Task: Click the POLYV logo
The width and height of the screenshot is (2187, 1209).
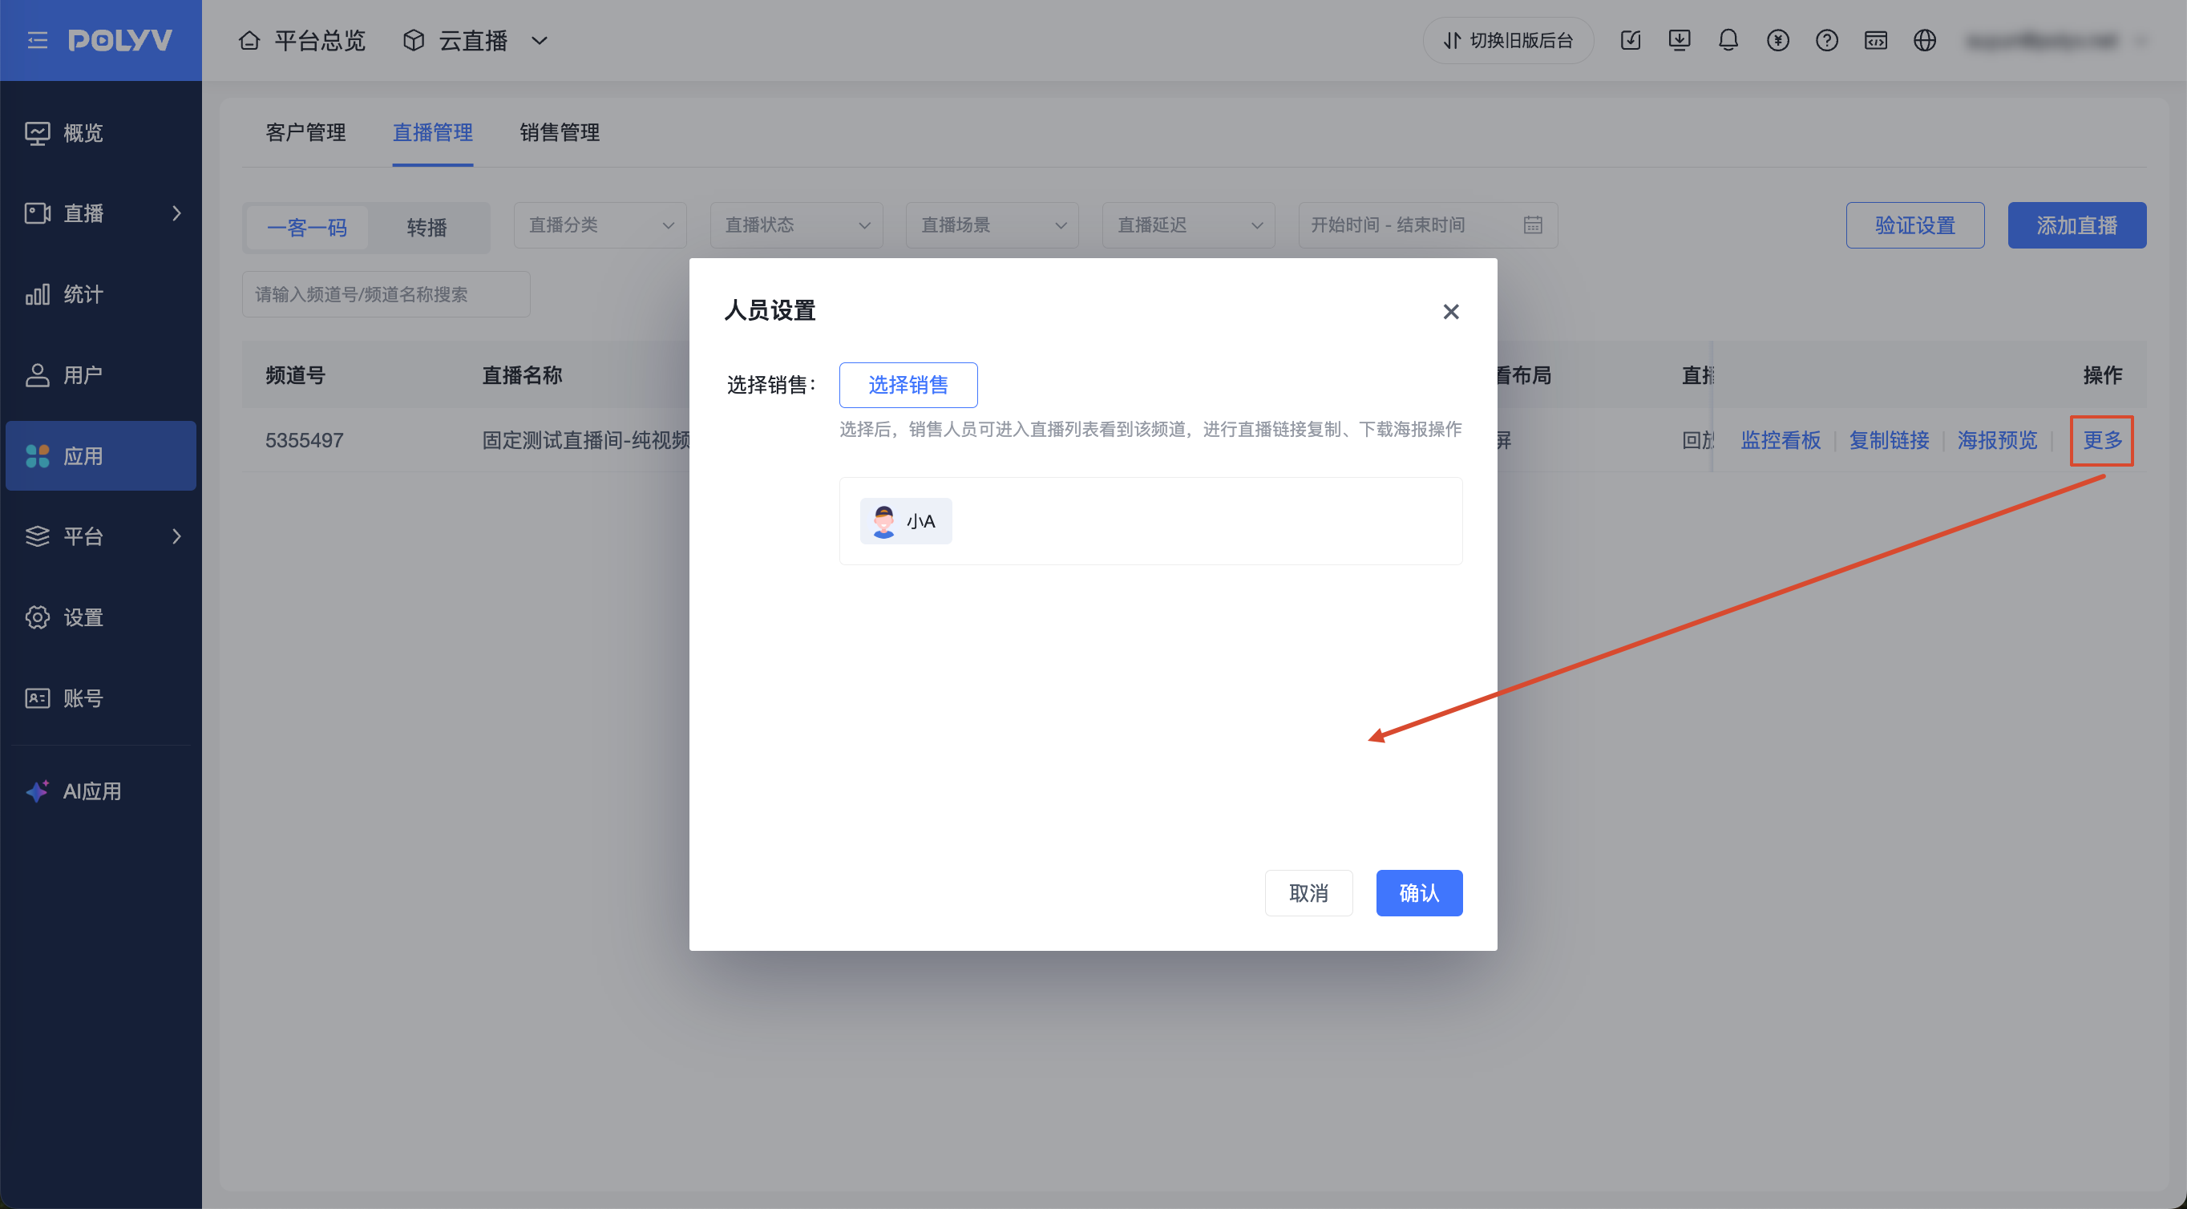Action: (119, 40)
